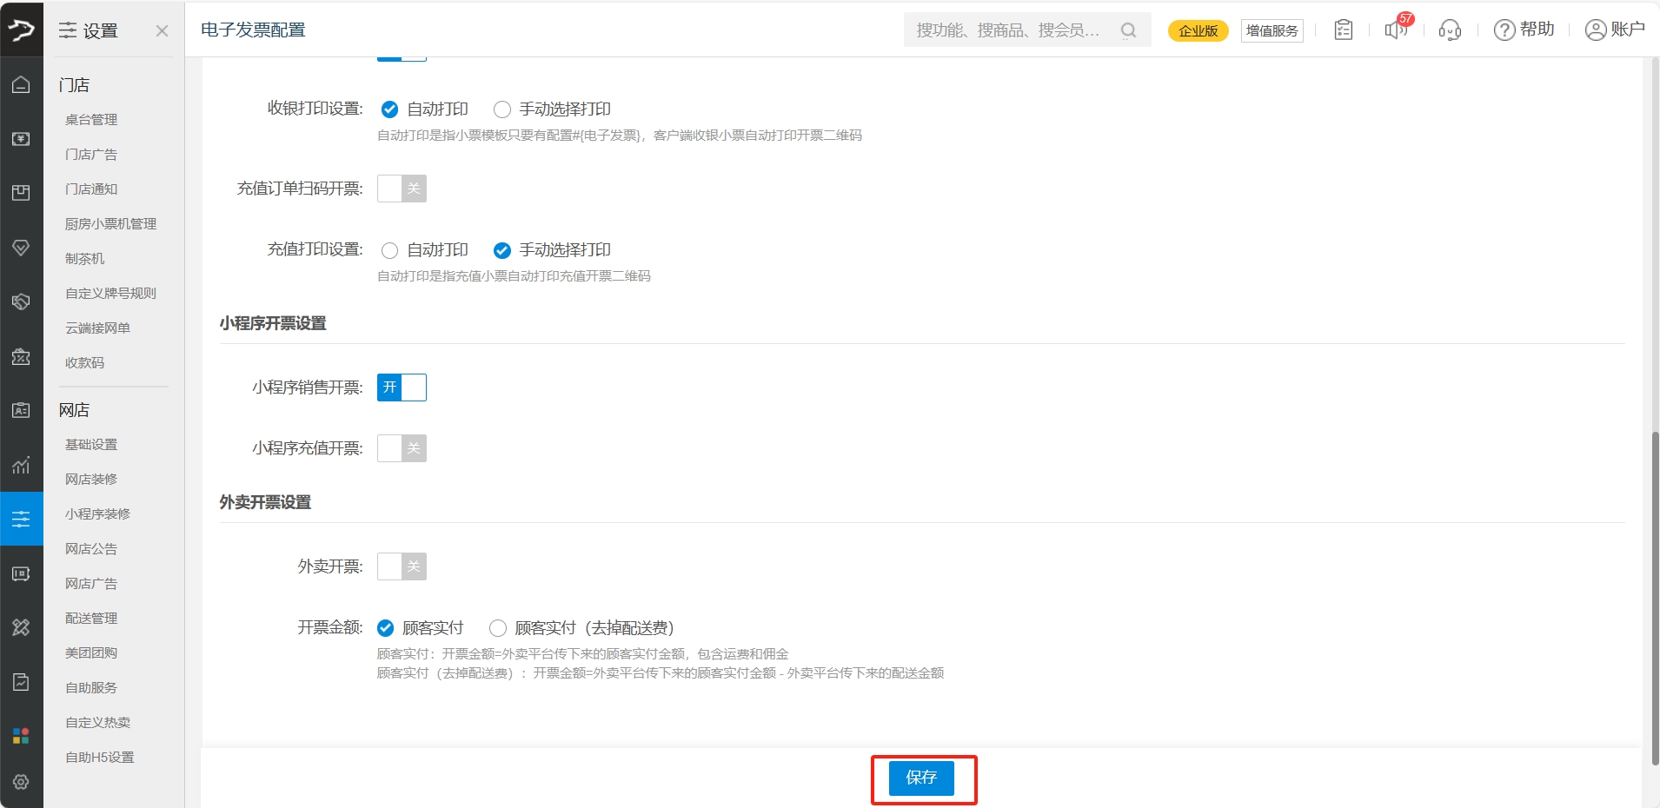Open 增值服务 button

(x=1272, y=30)
